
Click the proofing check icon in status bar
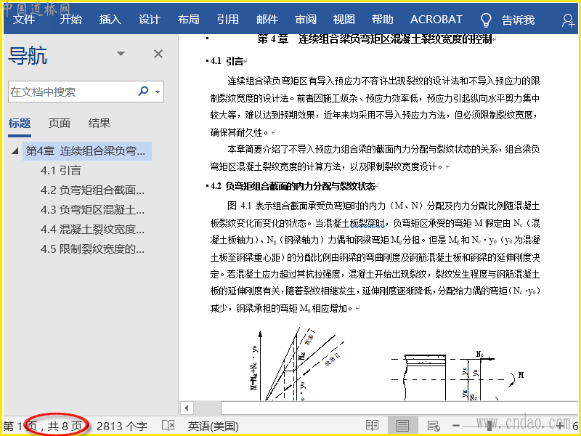(x=168, y=425)
